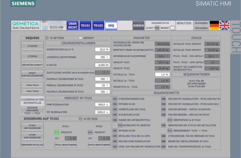This screenshot has height=158, width=241.
Task: Open the Übersicht screen tab
Action: tap(72, 25)
